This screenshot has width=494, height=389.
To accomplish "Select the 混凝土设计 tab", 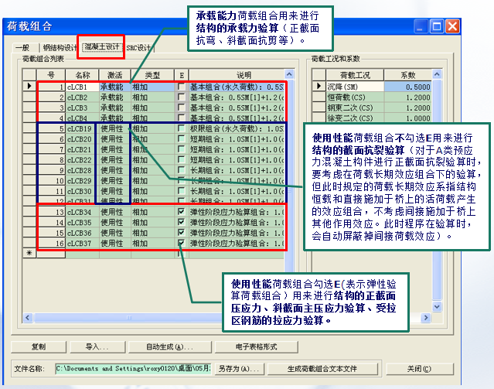I will (102, 47).
